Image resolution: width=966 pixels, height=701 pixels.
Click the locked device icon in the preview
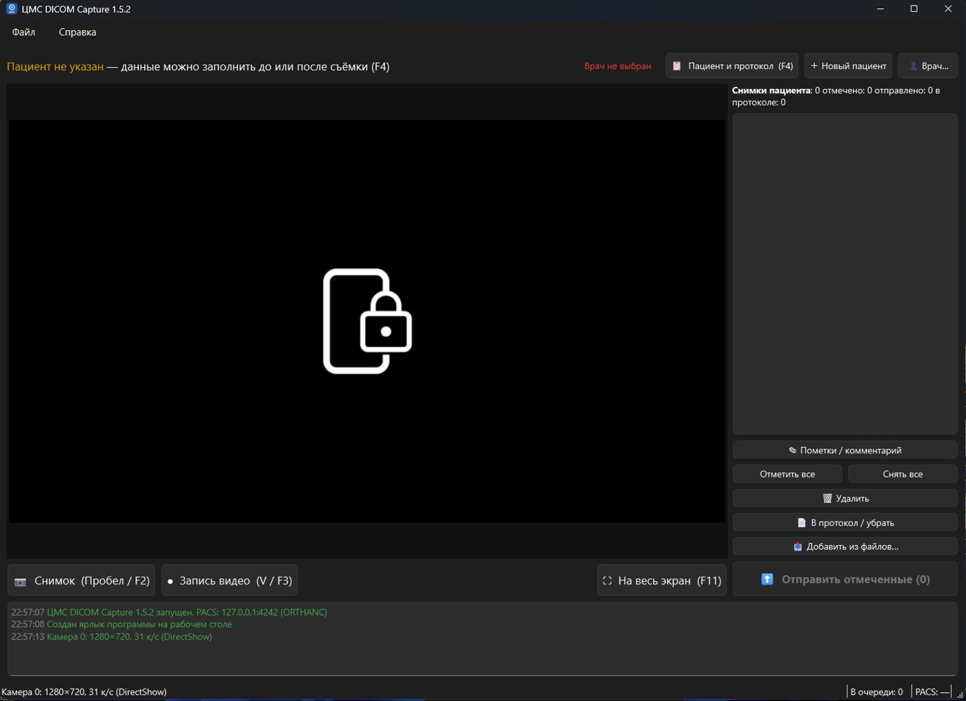click(368, 321)
